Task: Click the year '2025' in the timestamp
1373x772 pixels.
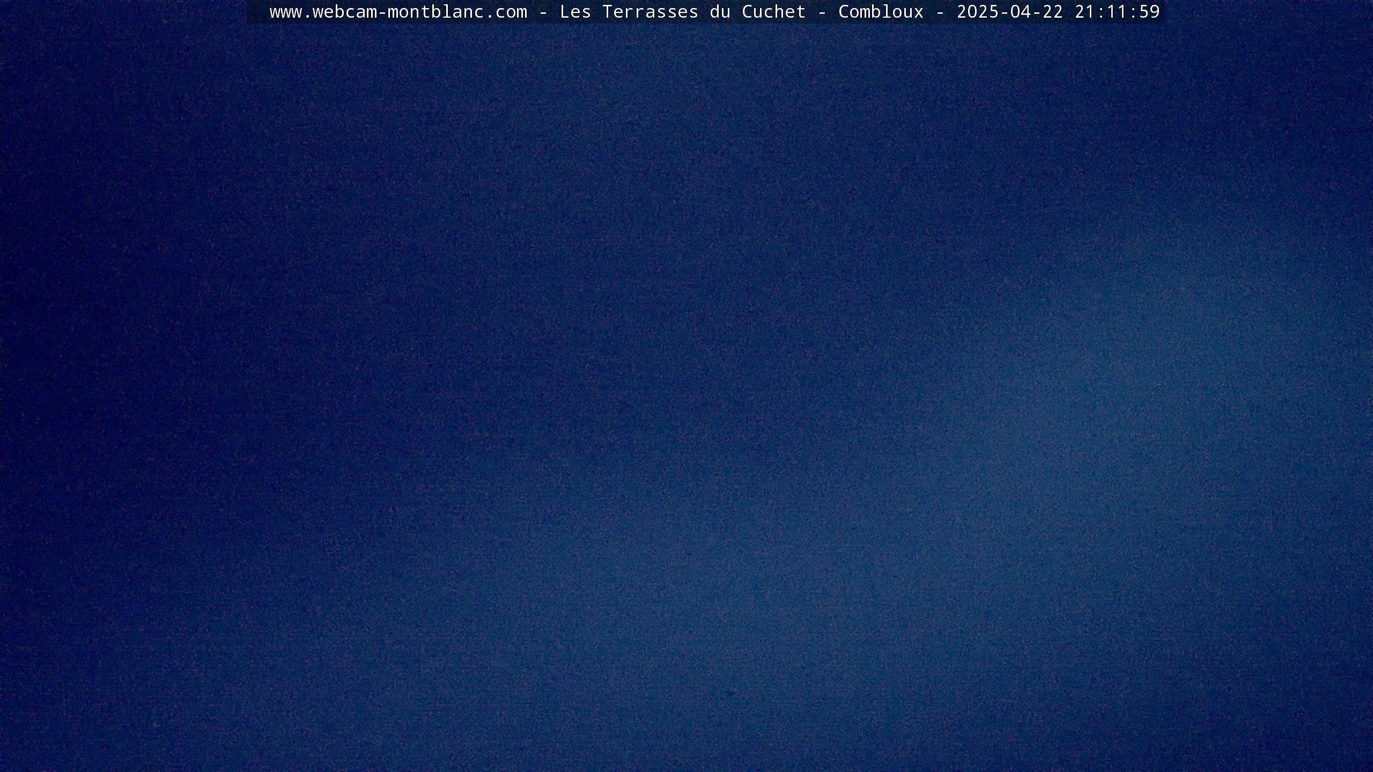Action: (x=977, y=12)
